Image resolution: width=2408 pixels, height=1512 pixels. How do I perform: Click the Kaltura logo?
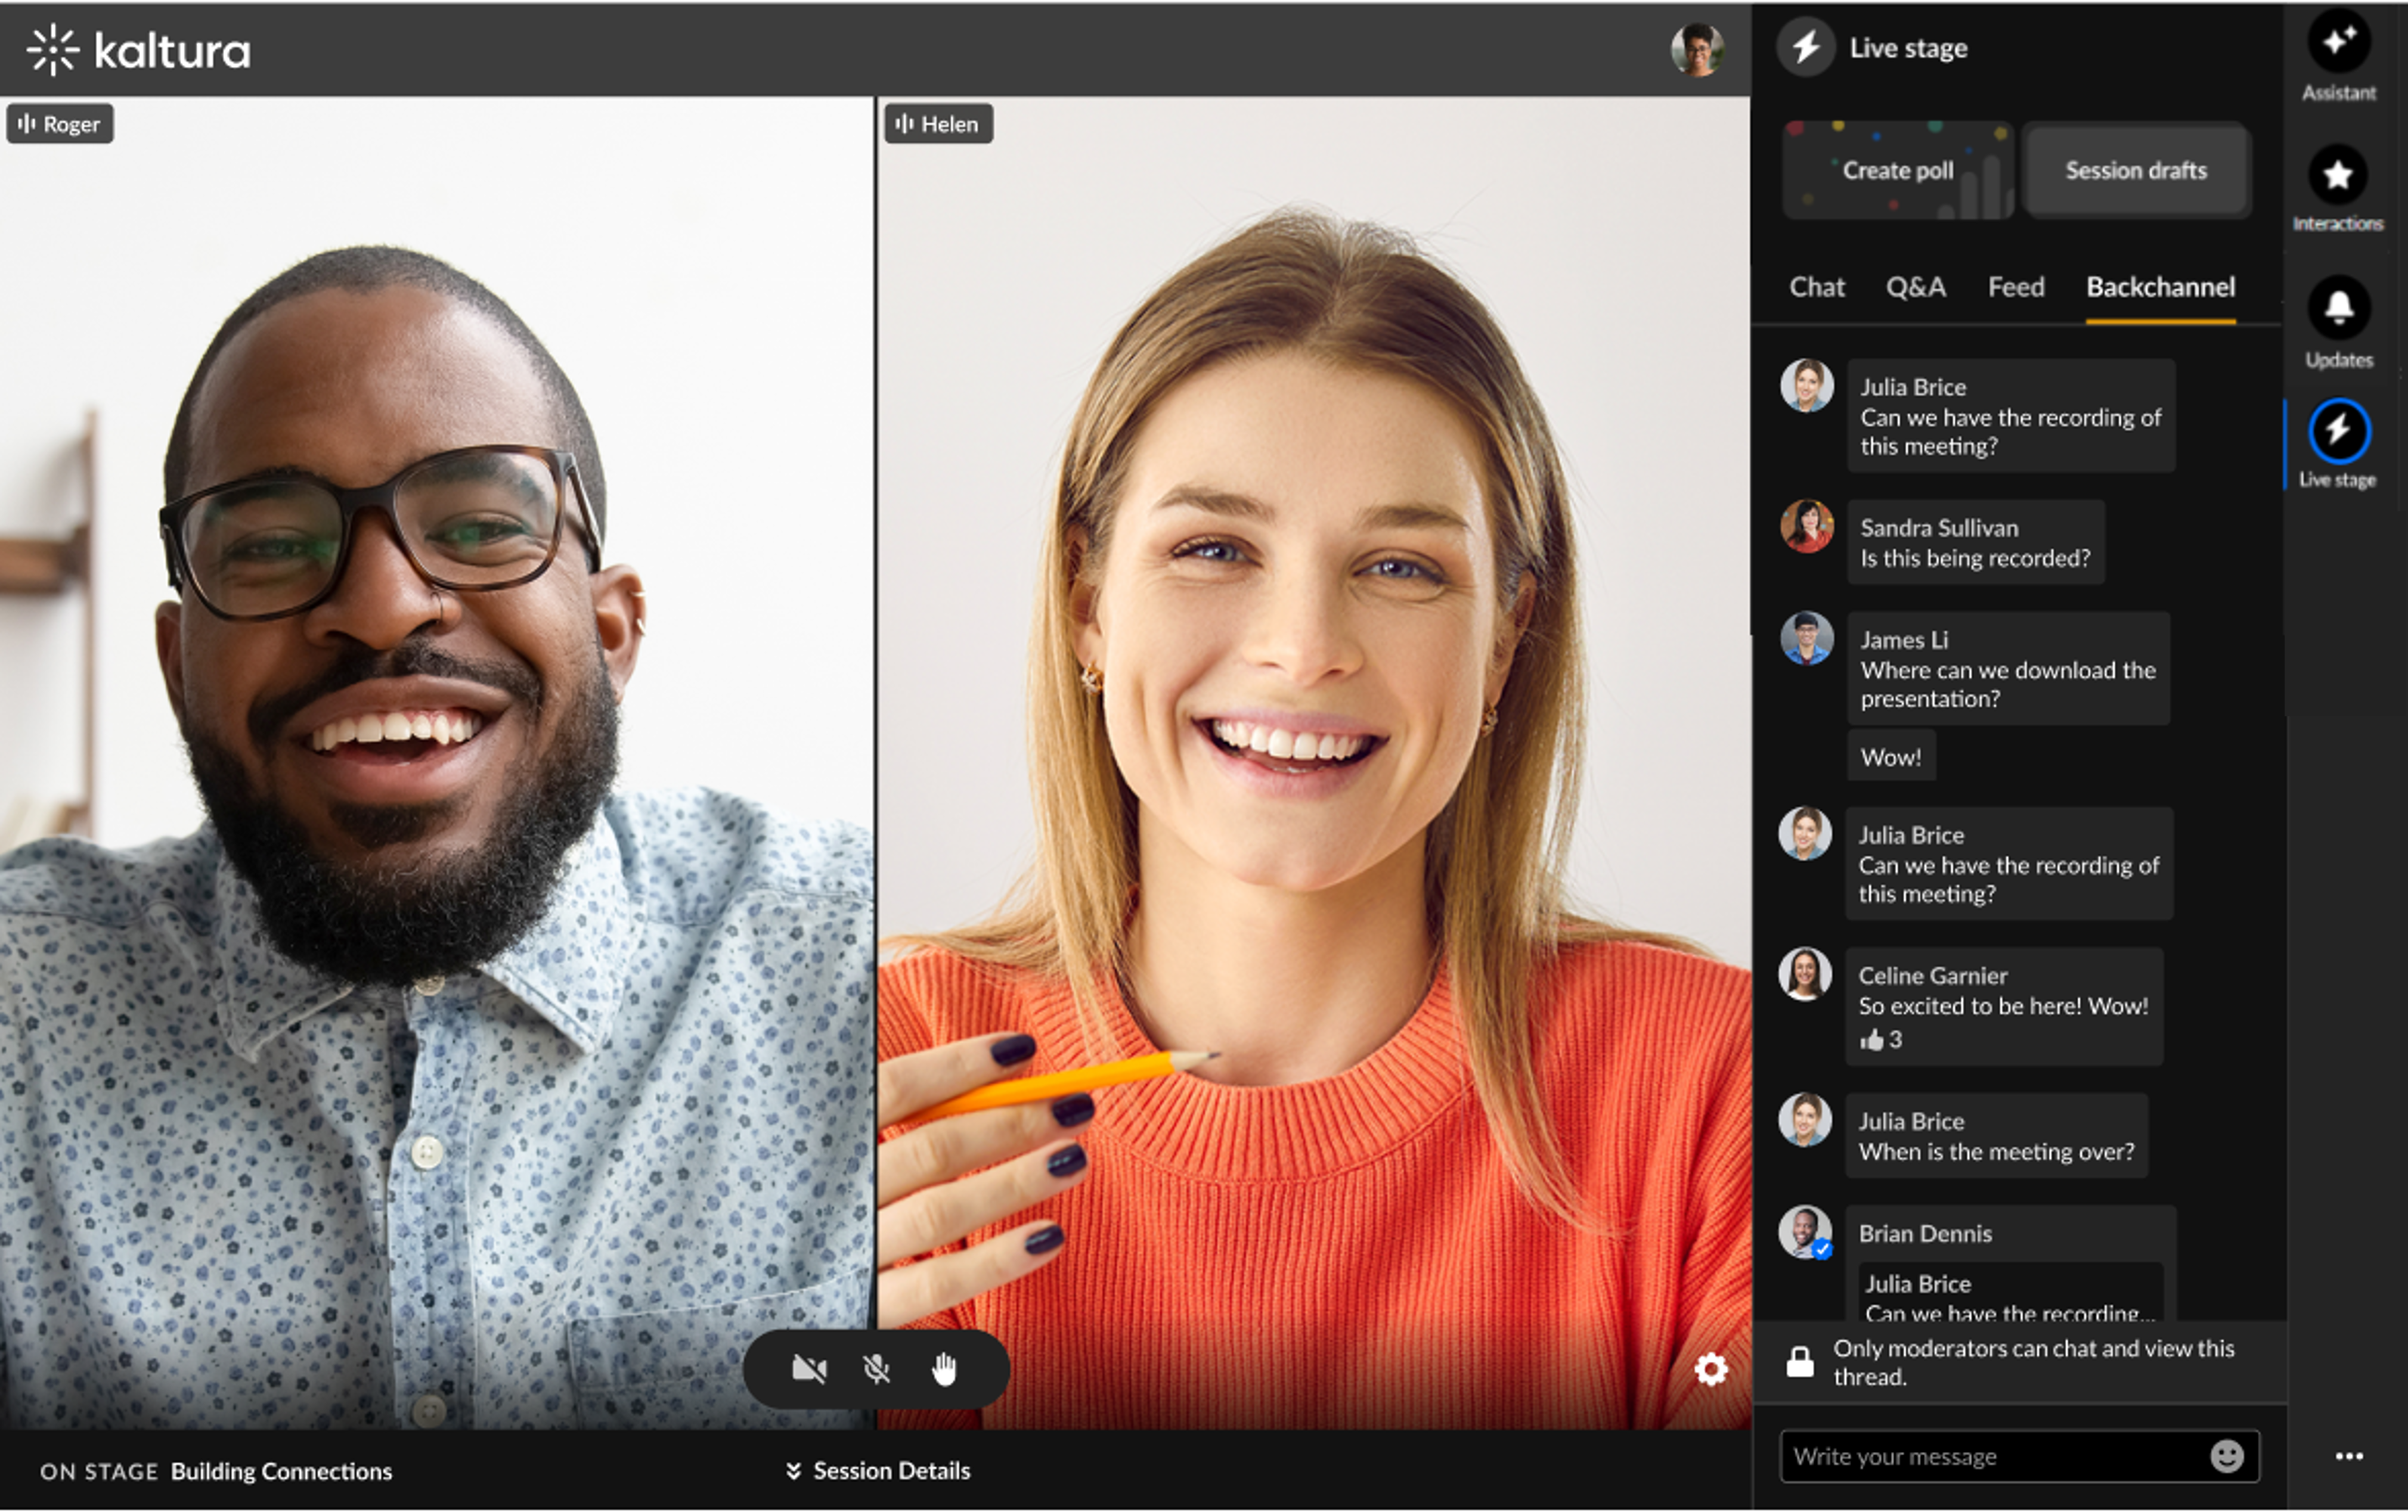pos(139,50)
